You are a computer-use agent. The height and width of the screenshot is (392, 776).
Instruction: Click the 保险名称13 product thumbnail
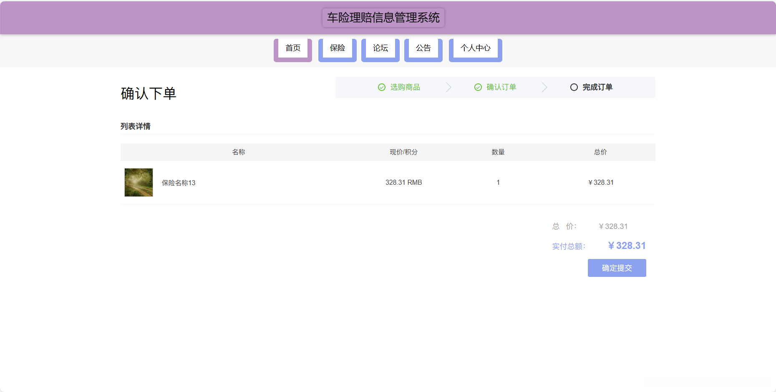(x=139, y=182)
